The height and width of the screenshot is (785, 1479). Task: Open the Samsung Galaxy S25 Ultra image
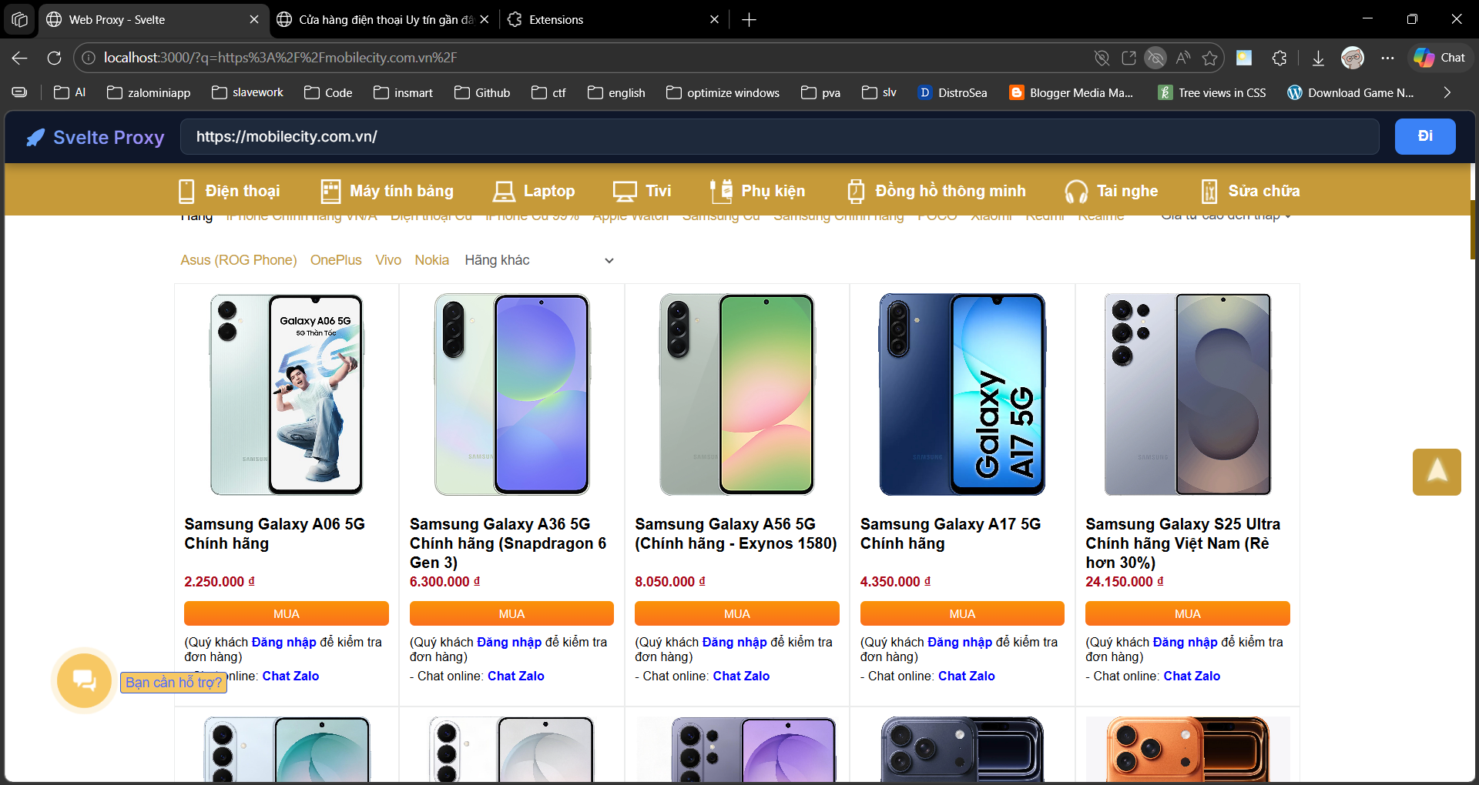point(1187,395)
